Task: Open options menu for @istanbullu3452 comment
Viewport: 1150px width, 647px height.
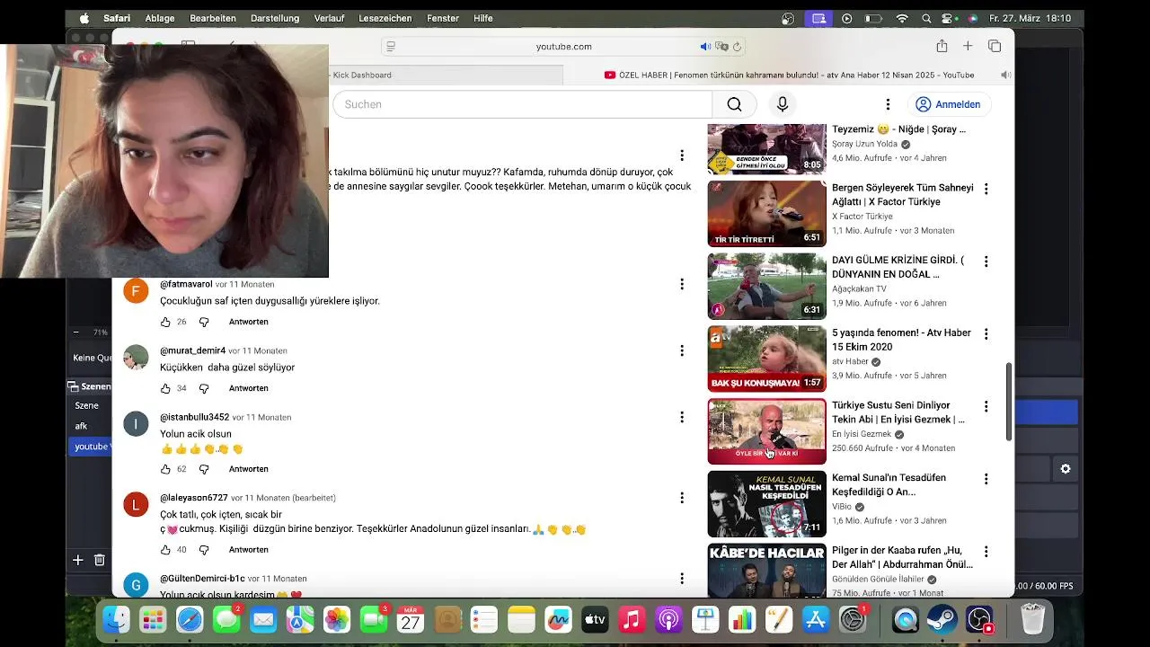Action: point(682,417)
